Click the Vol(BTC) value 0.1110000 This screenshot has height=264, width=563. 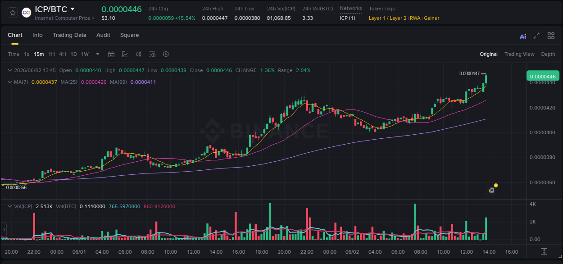(92, 206)
